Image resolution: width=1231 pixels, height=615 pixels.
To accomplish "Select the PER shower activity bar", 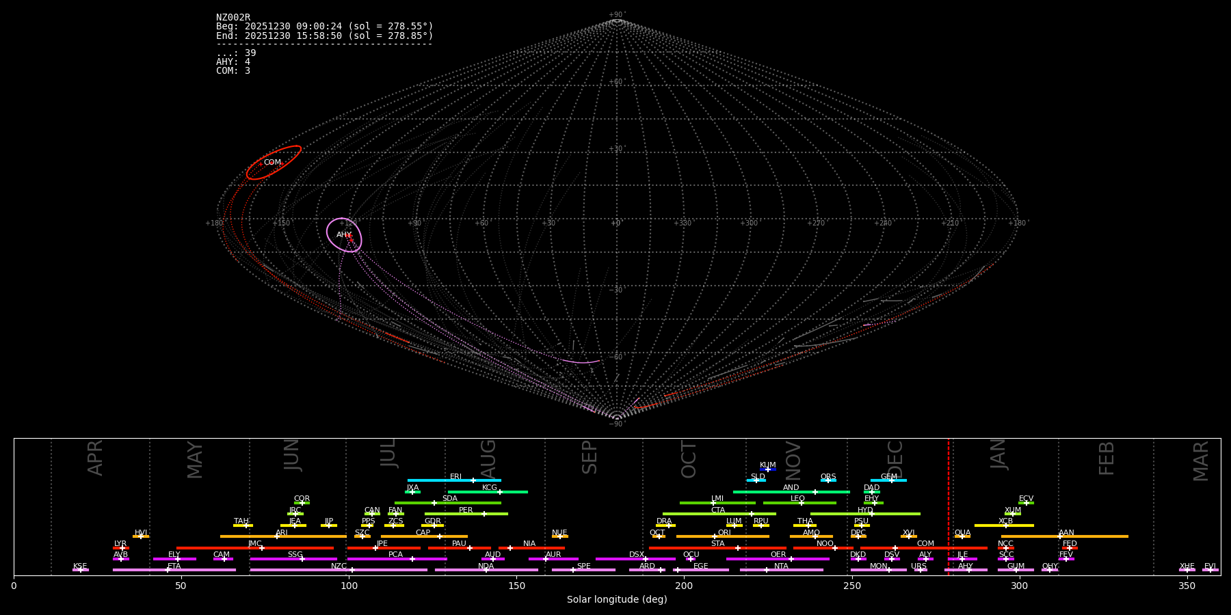I will 466,514.
